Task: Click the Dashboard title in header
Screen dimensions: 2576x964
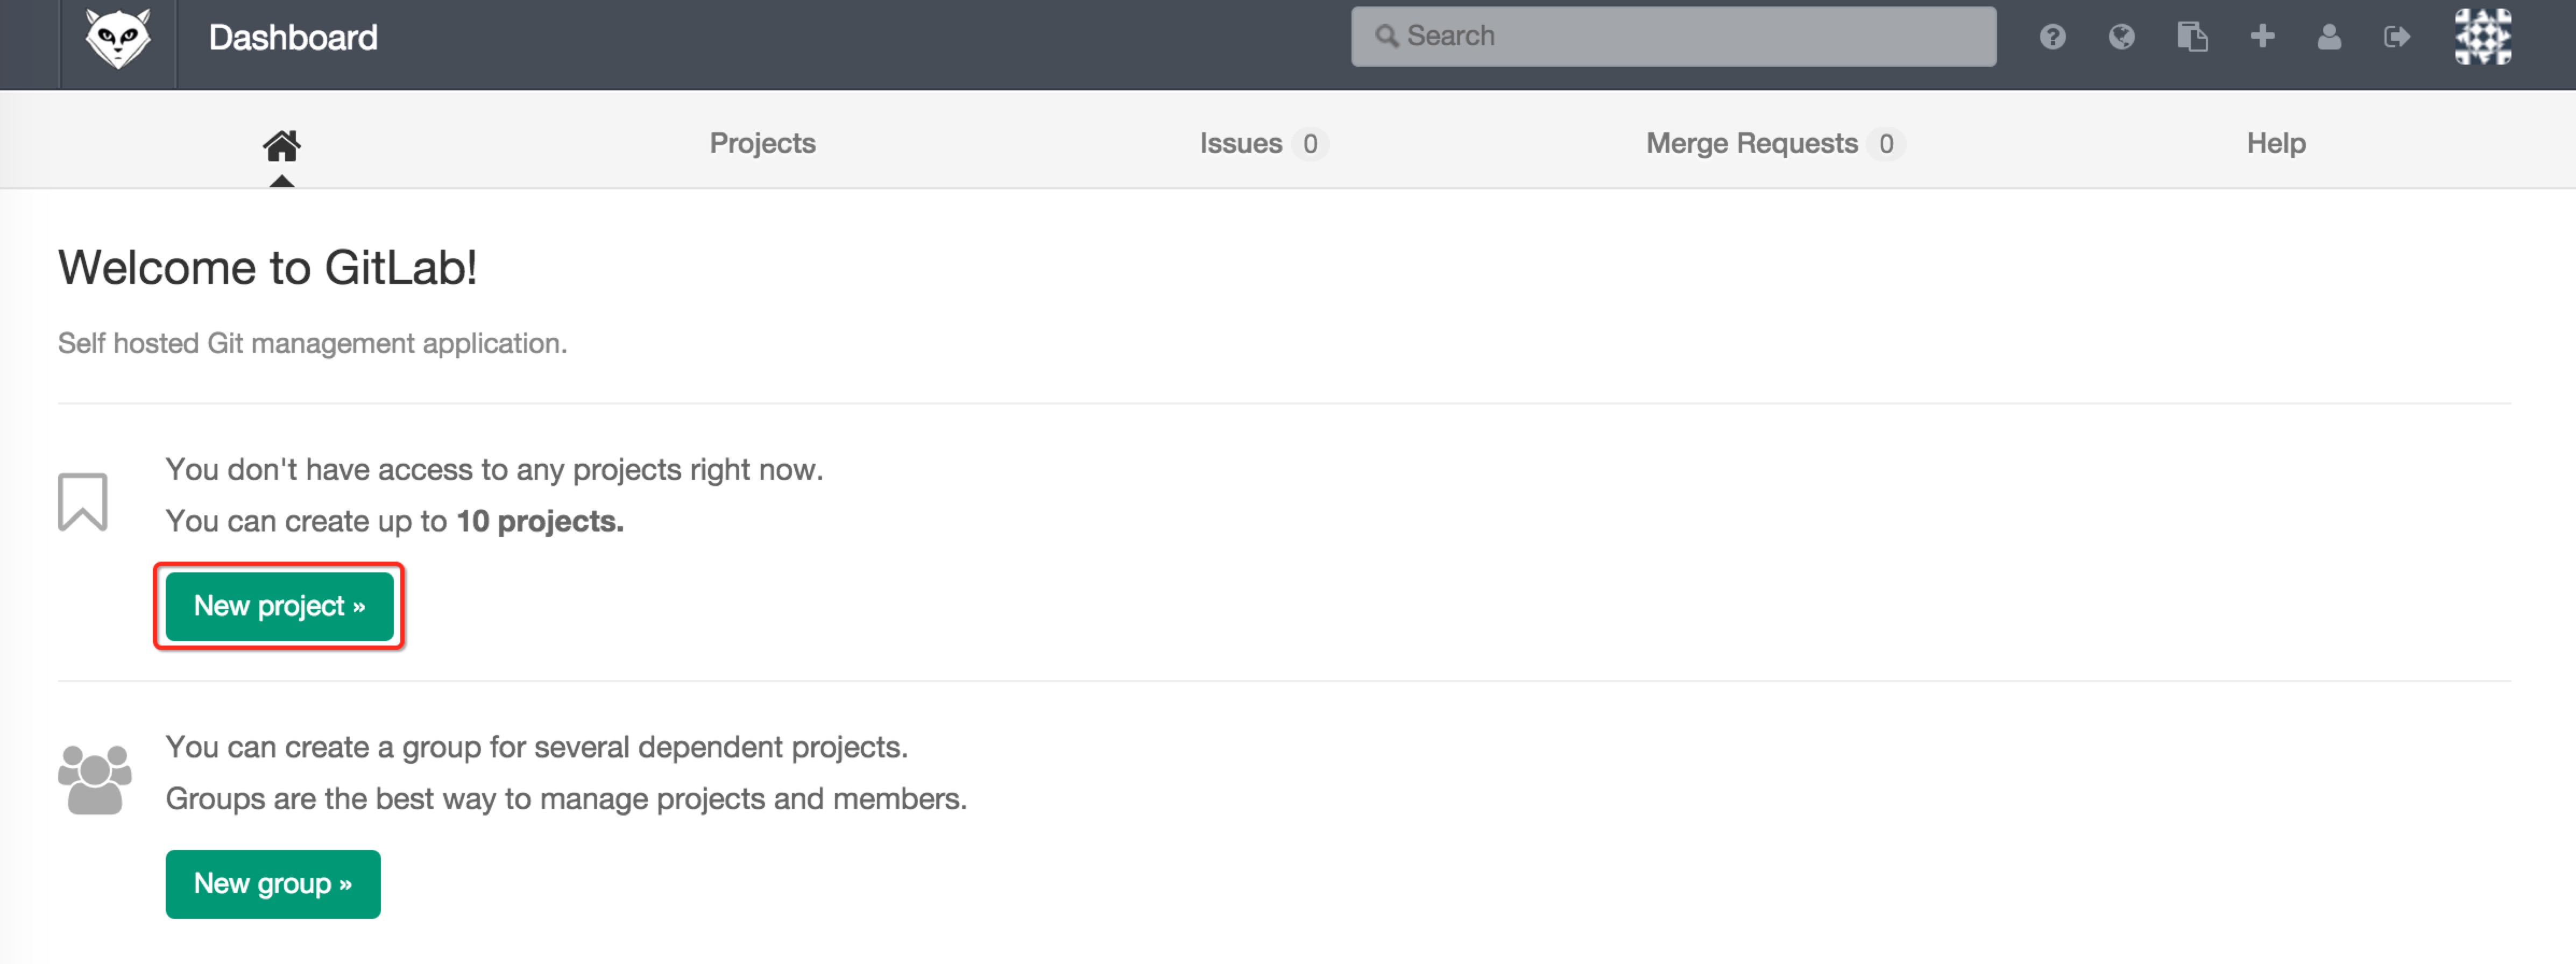Action: [293, 38]
